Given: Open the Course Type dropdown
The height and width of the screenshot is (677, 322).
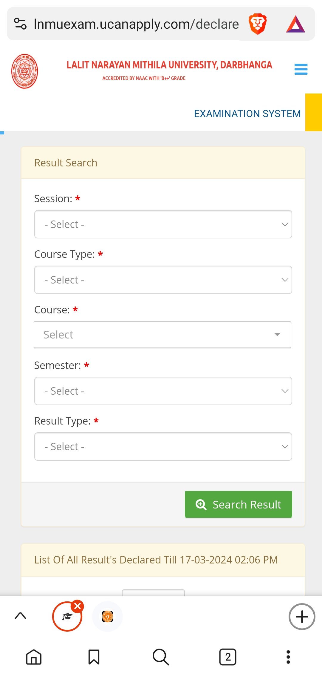Looking at the screenshot, I should click(x=163, y=280).
